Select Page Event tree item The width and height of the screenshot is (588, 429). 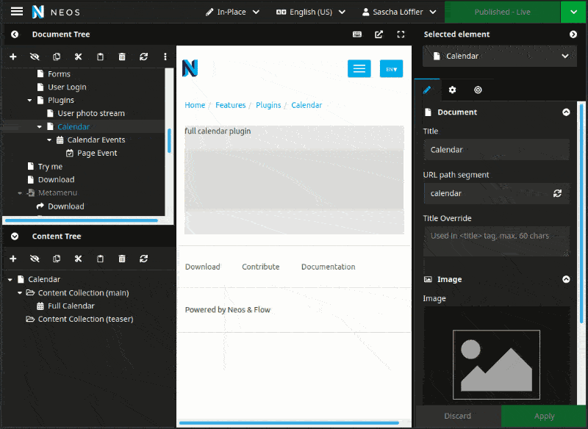pyautogui.click(x=97, y=154)
